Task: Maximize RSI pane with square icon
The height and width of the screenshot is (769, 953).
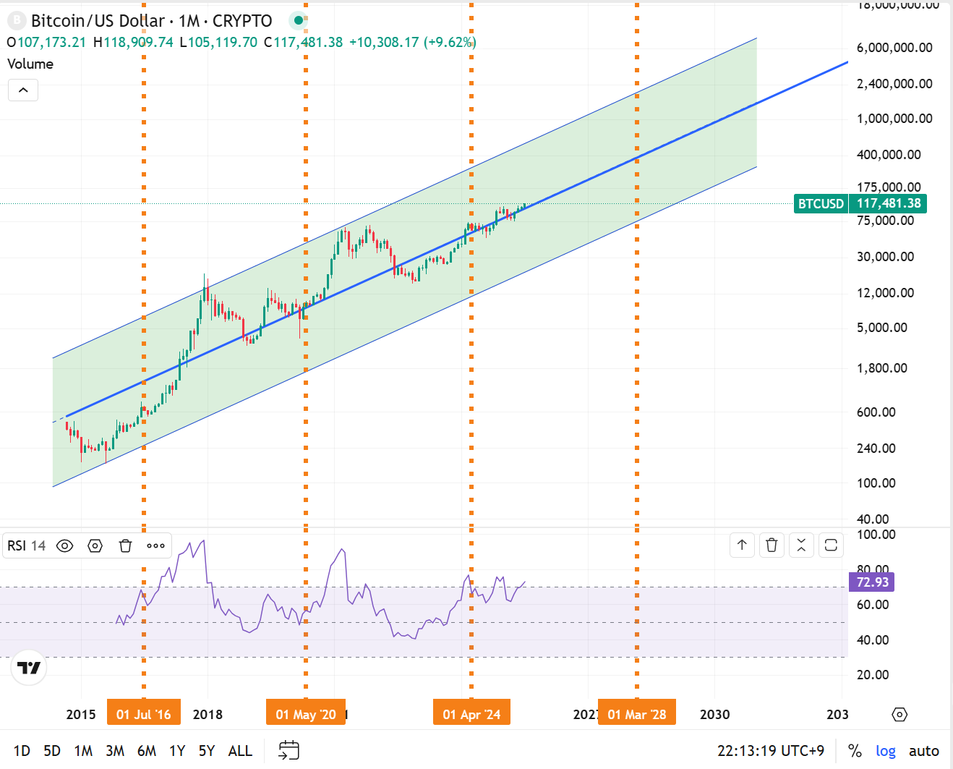Action: (x=831, y=545)
